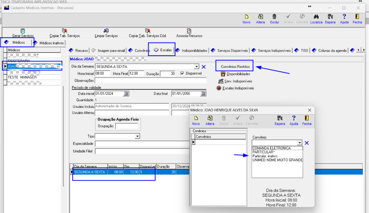
Task: Select COMANDA ELETRONICA in the convênio list
Action: click(x=277, y=148)
